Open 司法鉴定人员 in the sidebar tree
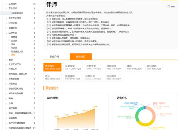 (17, 52)
